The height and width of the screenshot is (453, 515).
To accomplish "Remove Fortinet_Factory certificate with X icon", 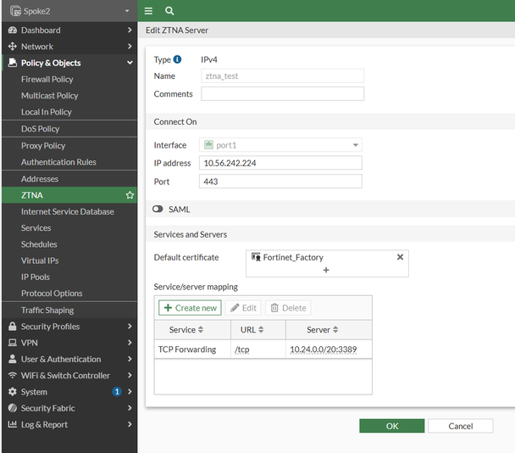I will tap(400, 256).
